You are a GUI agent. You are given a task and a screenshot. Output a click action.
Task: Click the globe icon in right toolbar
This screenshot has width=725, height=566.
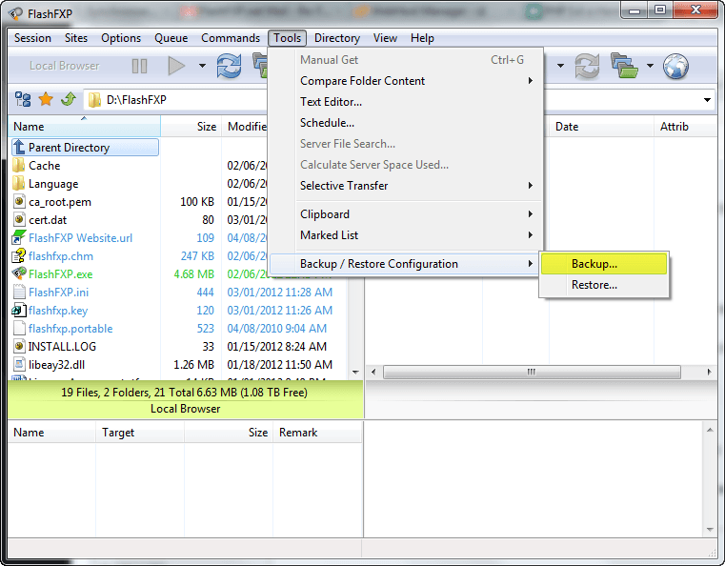[x=675, y=66]
